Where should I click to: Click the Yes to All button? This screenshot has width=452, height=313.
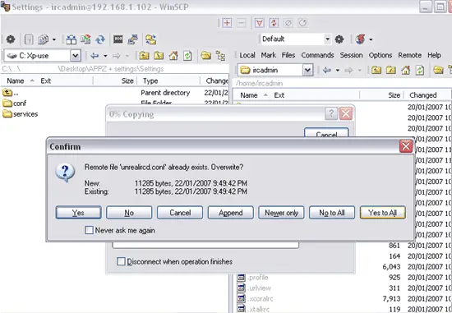(382, 213)
